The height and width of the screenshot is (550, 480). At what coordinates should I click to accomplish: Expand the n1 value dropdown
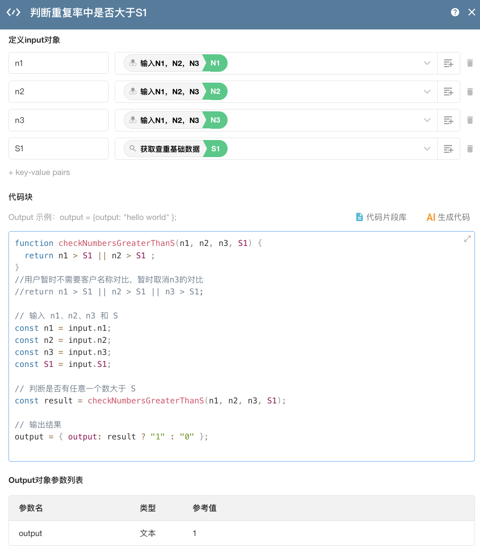coord(427,63)
